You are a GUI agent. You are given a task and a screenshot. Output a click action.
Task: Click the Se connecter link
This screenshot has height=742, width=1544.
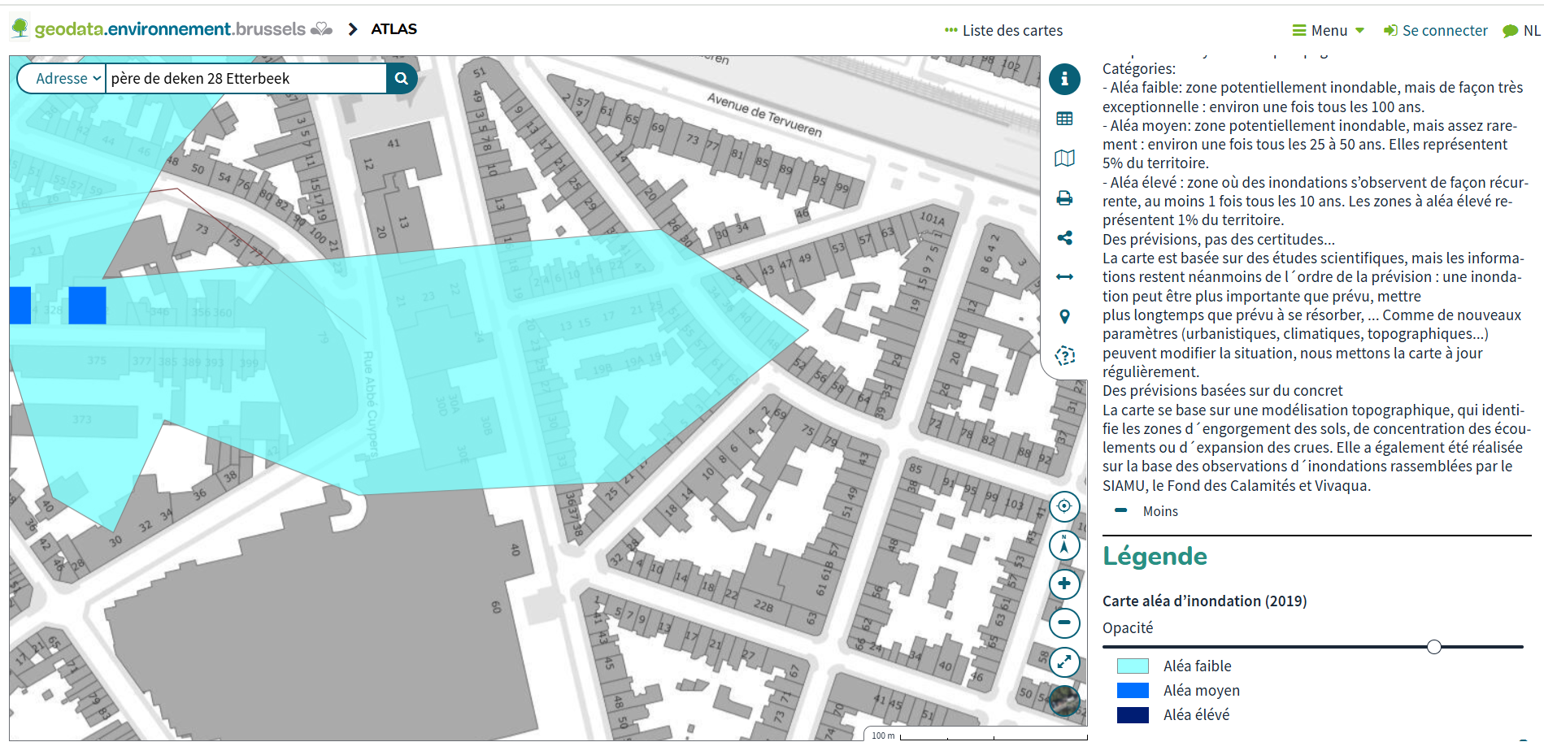1436,31
